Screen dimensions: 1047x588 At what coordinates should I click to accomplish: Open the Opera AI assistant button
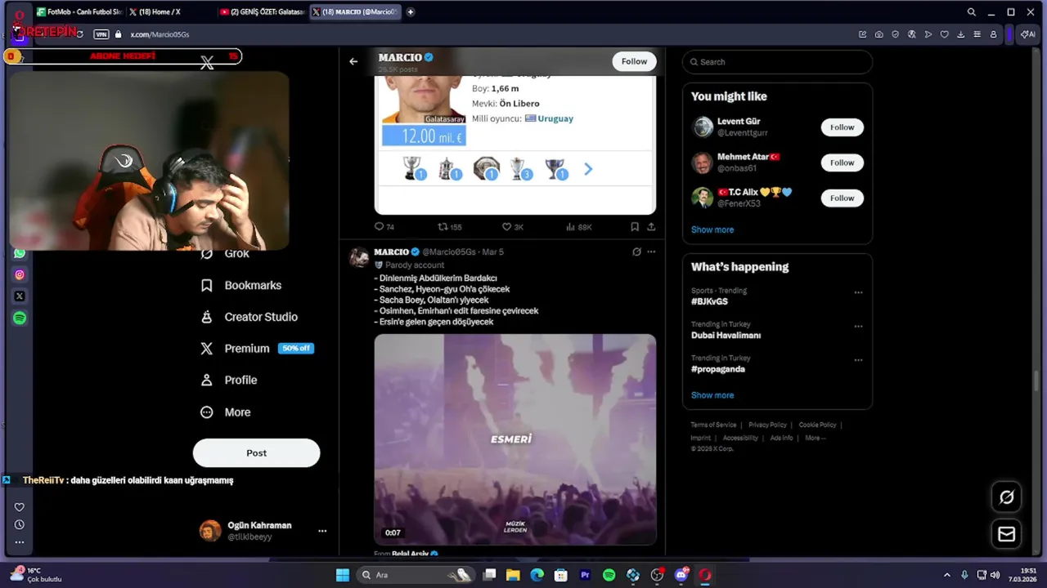1028,34
